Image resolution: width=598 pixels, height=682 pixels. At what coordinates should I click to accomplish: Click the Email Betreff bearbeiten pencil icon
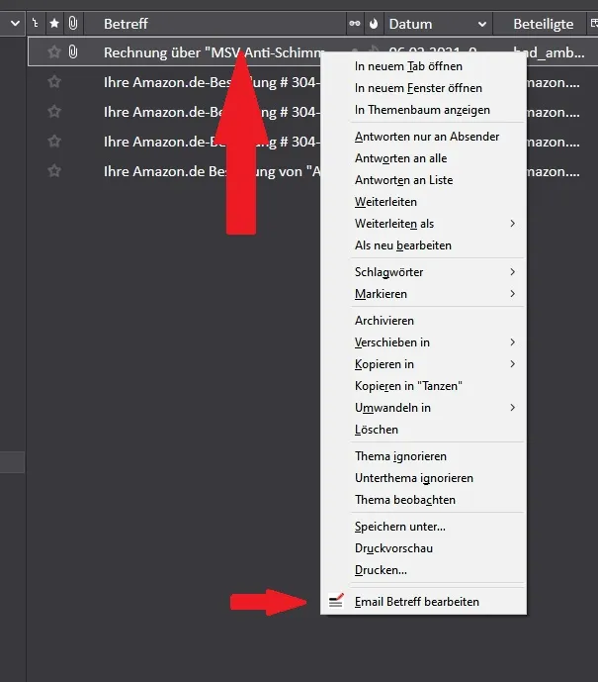[336, 601]
